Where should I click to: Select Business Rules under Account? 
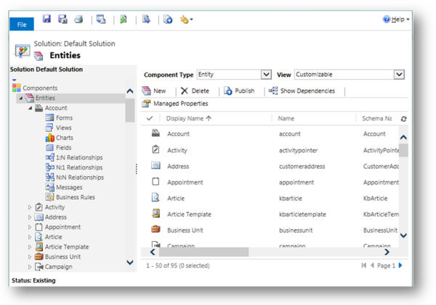tap(75, 197)
